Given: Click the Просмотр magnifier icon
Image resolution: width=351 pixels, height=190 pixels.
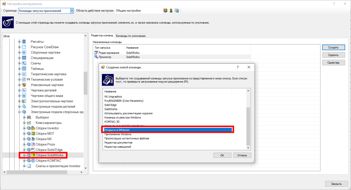Looking at the screenshot, I should (x=96, y=57).
